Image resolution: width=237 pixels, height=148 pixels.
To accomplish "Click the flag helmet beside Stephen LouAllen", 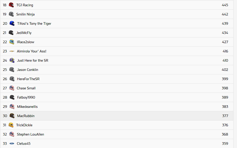I will (12, 134).
